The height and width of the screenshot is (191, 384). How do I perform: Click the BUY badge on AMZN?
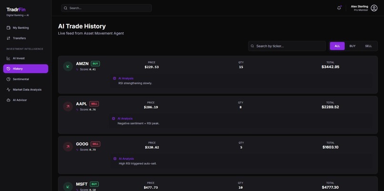[95, 64]
